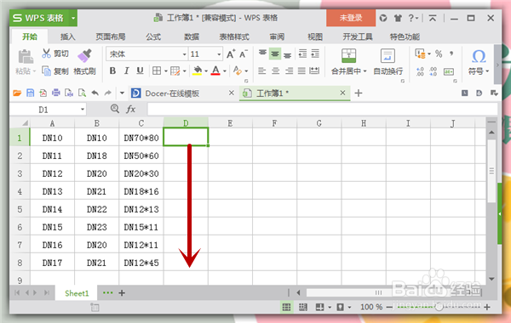Open the 公式 ribbon tab
The width and height of the screenshot is (511, 323).
point(153,37)
